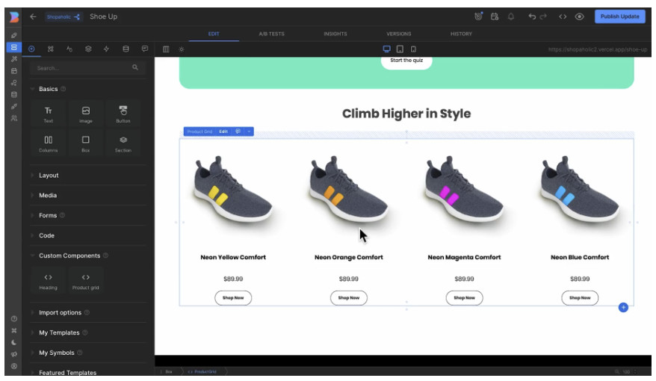Screen dimensions: 656x381
Task: Expand the Layout section
Action: [49, 176]
